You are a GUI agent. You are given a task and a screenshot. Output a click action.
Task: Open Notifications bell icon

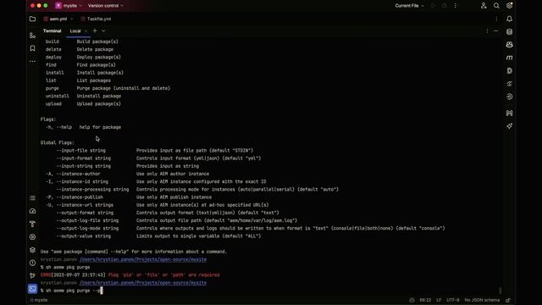[x=509, y=19]
